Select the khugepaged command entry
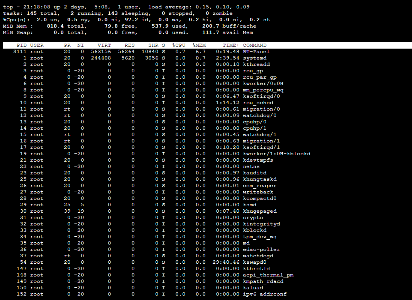The image size is (412, 300). point(260,211)
